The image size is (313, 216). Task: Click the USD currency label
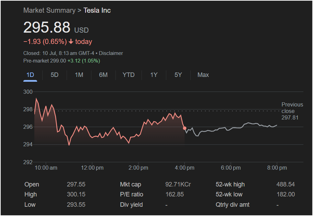coord(81,30)
